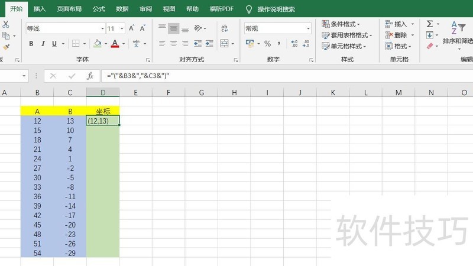
Task: Center text horizontally
Action: pyautogui.click(x=173, y=44)
